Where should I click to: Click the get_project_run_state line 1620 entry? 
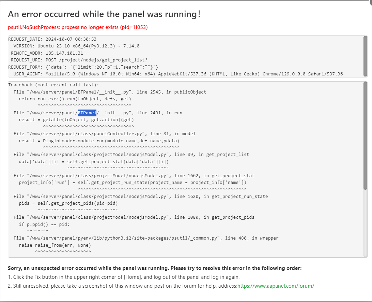point(140,196)
